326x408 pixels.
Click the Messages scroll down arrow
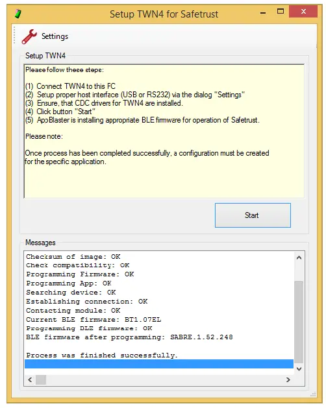point(299,368)
